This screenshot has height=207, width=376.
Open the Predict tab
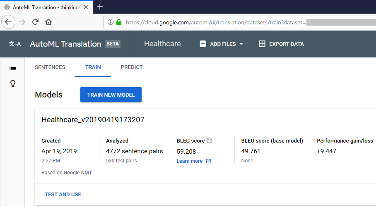[132, 67]
